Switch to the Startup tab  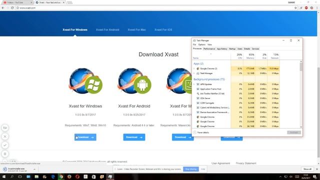click(x=232, y=49)
